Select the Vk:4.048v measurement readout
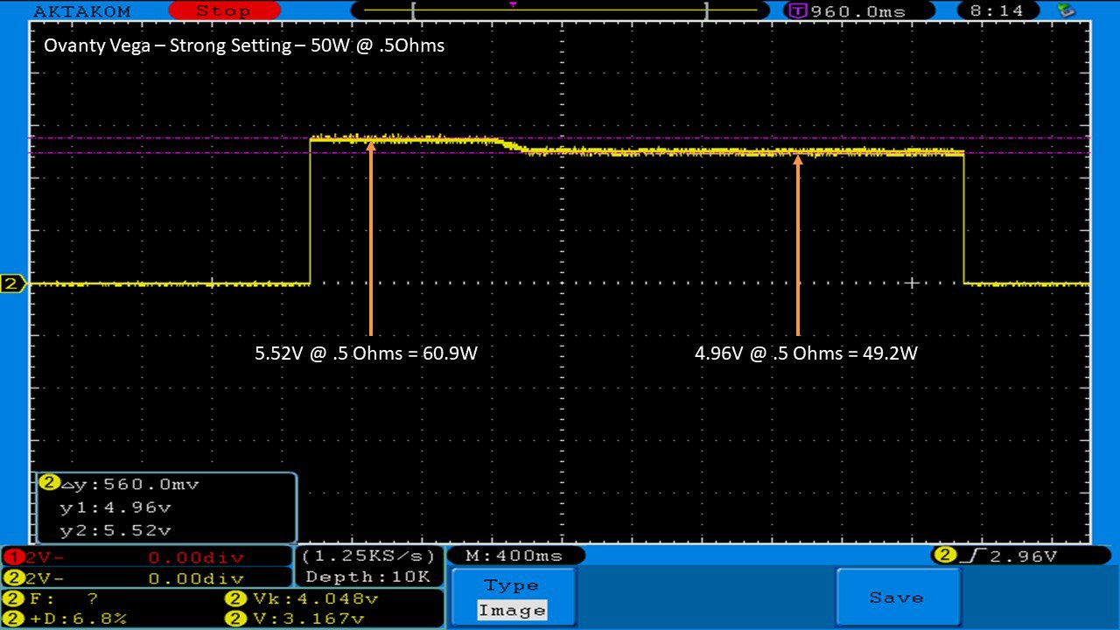This screenshot has width=1120, height=630. tap(303, 599)
